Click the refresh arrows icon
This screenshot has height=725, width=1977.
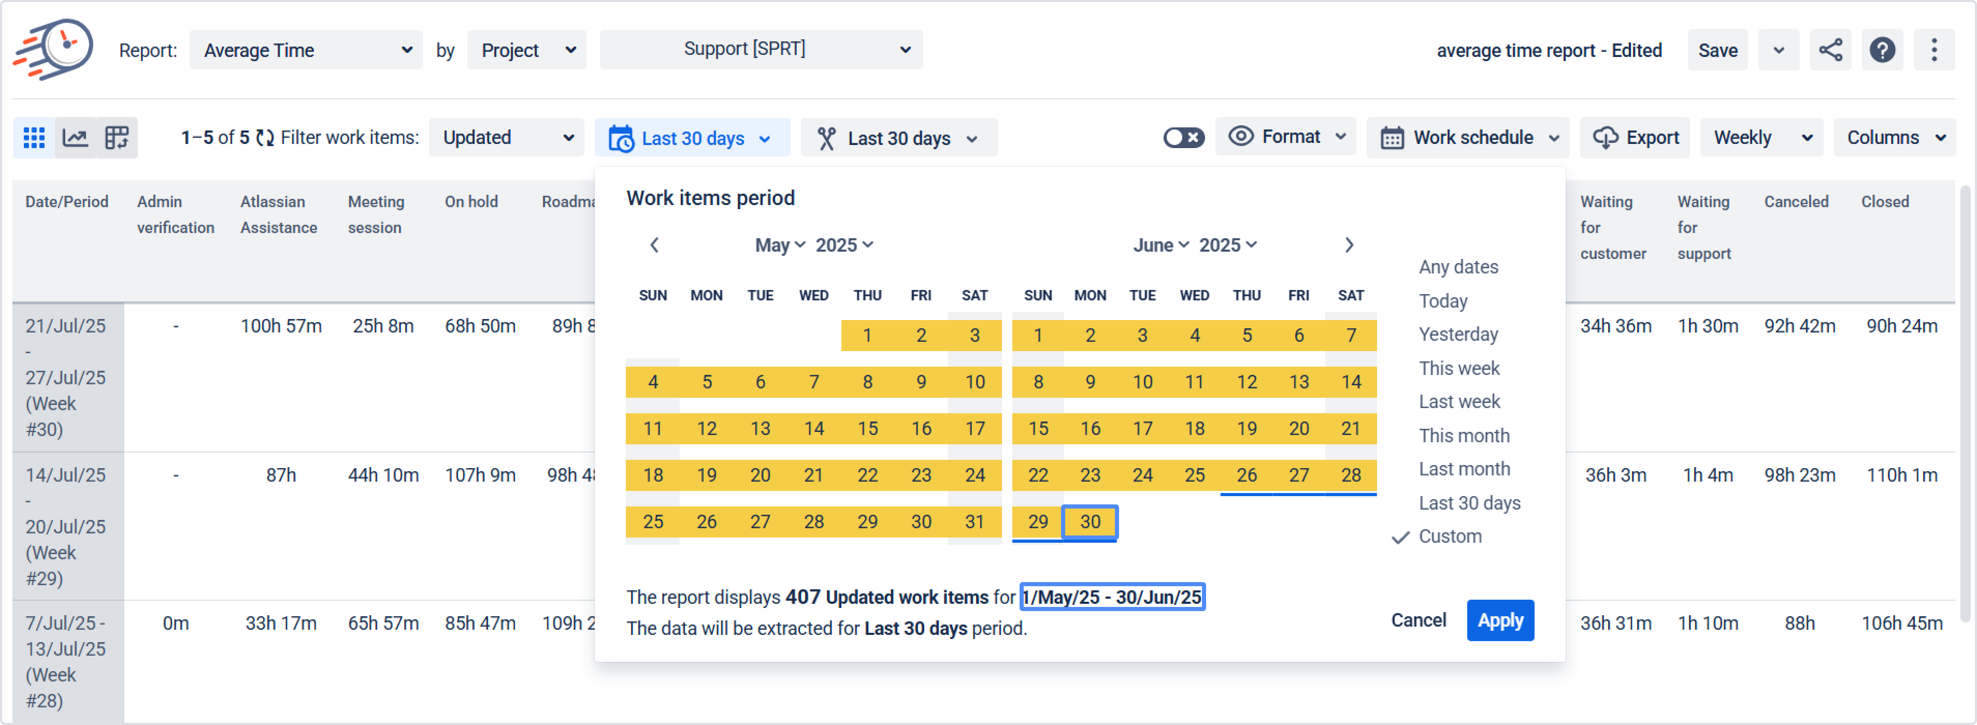tap(265, 138)
